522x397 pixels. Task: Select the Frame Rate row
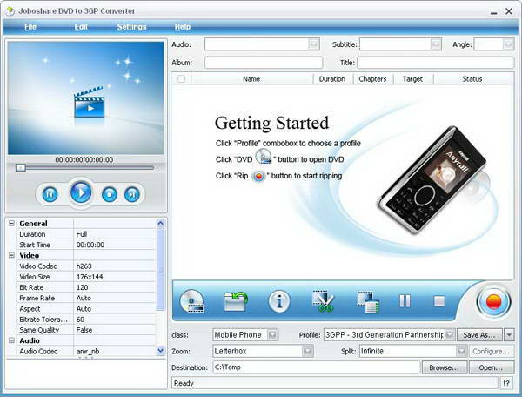point(86,298)
